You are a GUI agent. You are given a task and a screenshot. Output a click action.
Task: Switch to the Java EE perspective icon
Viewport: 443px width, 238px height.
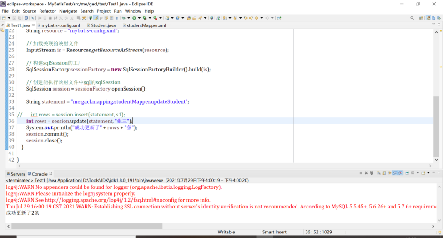point(428,18)
